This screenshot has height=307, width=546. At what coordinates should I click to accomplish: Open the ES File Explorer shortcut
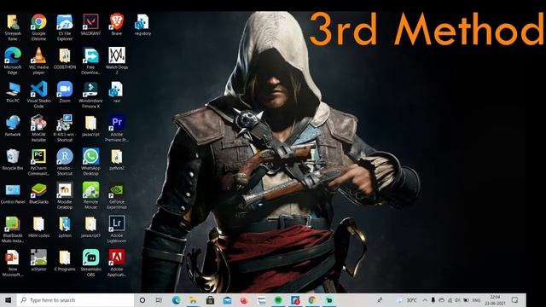click(65, 27)
